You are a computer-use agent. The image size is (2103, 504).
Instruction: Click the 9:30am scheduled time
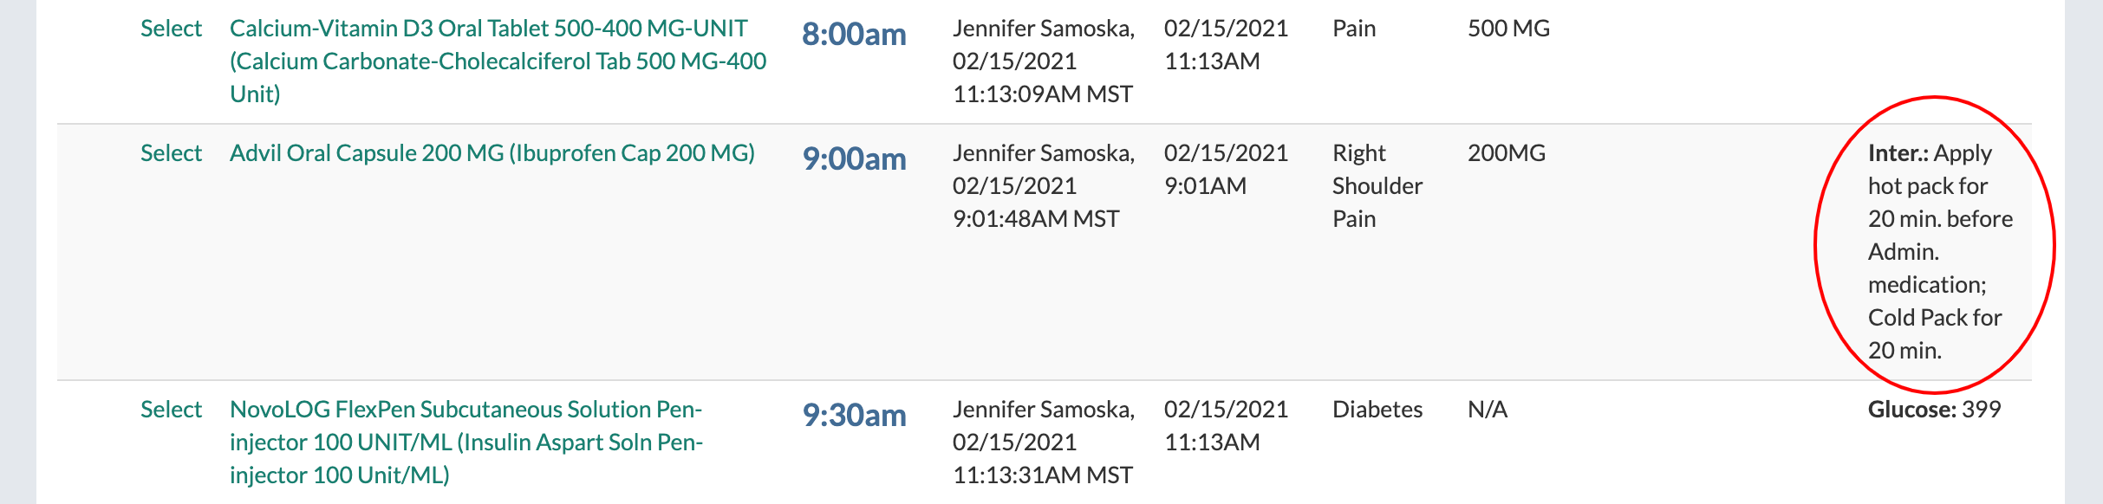pos(854,416)
